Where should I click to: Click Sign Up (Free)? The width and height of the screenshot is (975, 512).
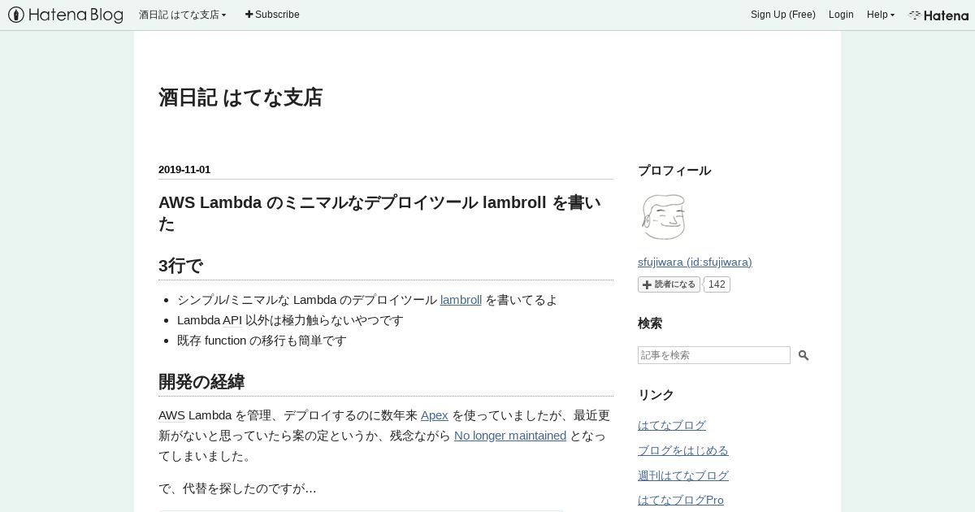click(x=783, y=15)
